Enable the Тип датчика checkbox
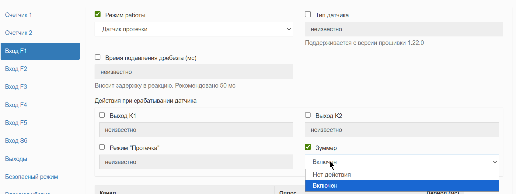The image size is (516, 194). click(x=308, y=14)
